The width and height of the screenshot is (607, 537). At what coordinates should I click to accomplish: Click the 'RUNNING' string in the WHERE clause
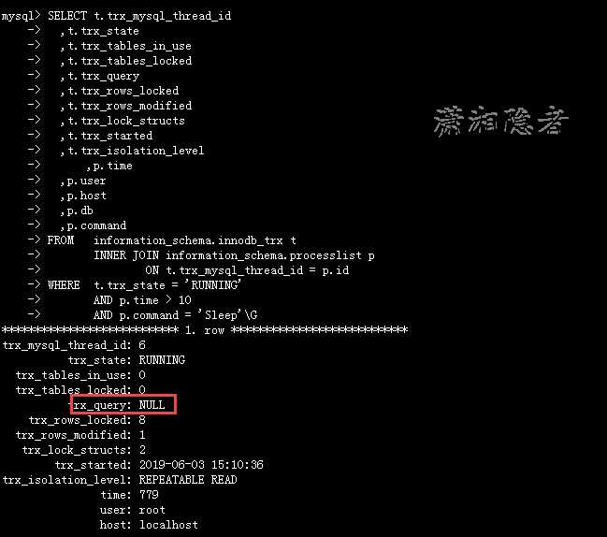[x=213, y=285]
